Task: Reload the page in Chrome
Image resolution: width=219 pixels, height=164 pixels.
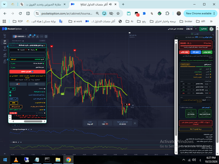Action: tap(20, 14)
